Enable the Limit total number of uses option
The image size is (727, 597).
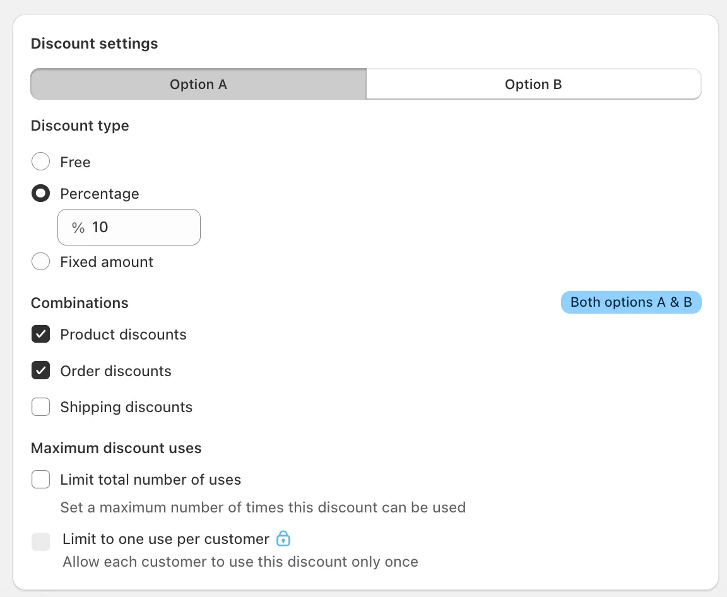pyautogui.click(x=40, y=479)
